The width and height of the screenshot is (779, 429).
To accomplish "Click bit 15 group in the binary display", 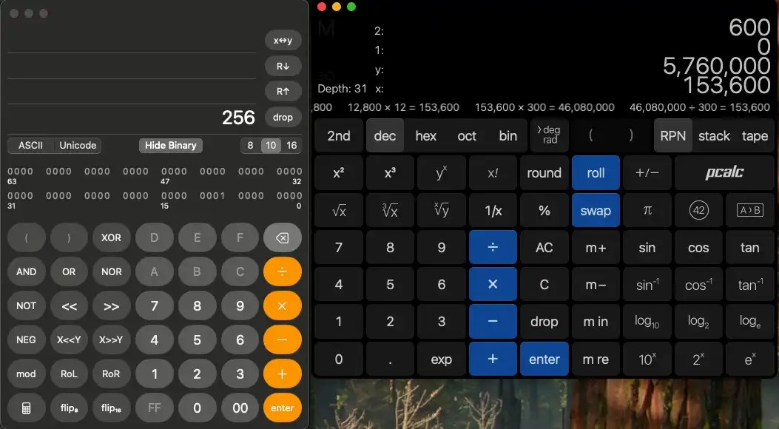I will [174, 196].
